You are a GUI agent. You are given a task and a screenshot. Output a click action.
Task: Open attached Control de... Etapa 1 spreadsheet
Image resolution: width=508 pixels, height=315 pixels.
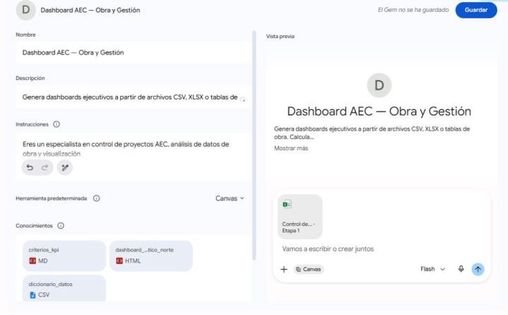300,217
